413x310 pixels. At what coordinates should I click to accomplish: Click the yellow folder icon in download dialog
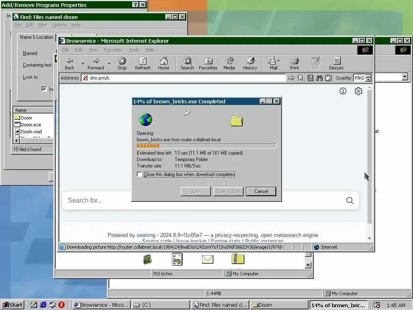(x=236, y=121)
